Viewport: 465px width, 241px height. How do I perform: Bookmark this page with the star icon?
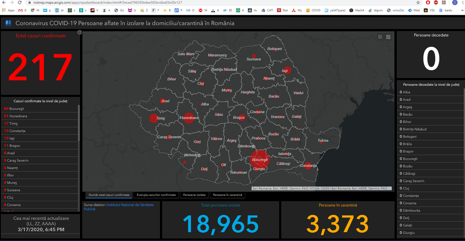coord(418,3)
